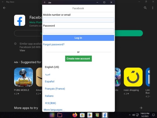Open Play Store three-dot overflow menu
The width and height of the screenshot is (157, 118).
pos(153,8)
